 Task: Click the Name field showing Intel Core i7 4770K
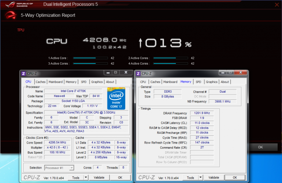coord(73,91)
